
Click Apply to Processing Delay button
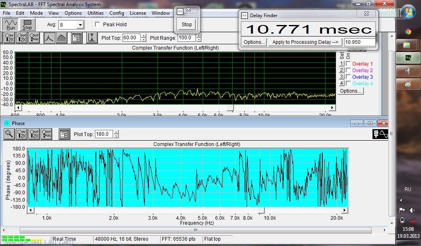pyautogui.click(x=305, y=42)
